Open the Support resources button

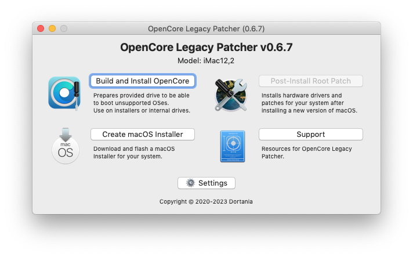click(311, 134)
